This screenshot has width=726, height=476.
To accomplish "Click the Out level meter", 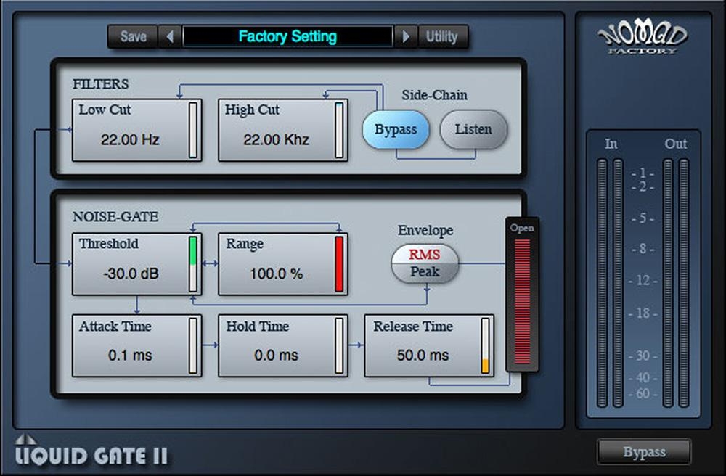I will (675, 283).
